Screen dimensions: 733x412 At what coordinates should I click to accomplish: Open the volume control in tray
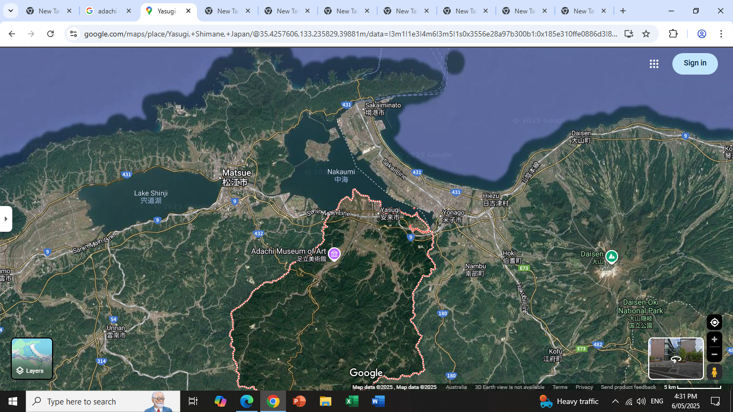tap(641, 401)
